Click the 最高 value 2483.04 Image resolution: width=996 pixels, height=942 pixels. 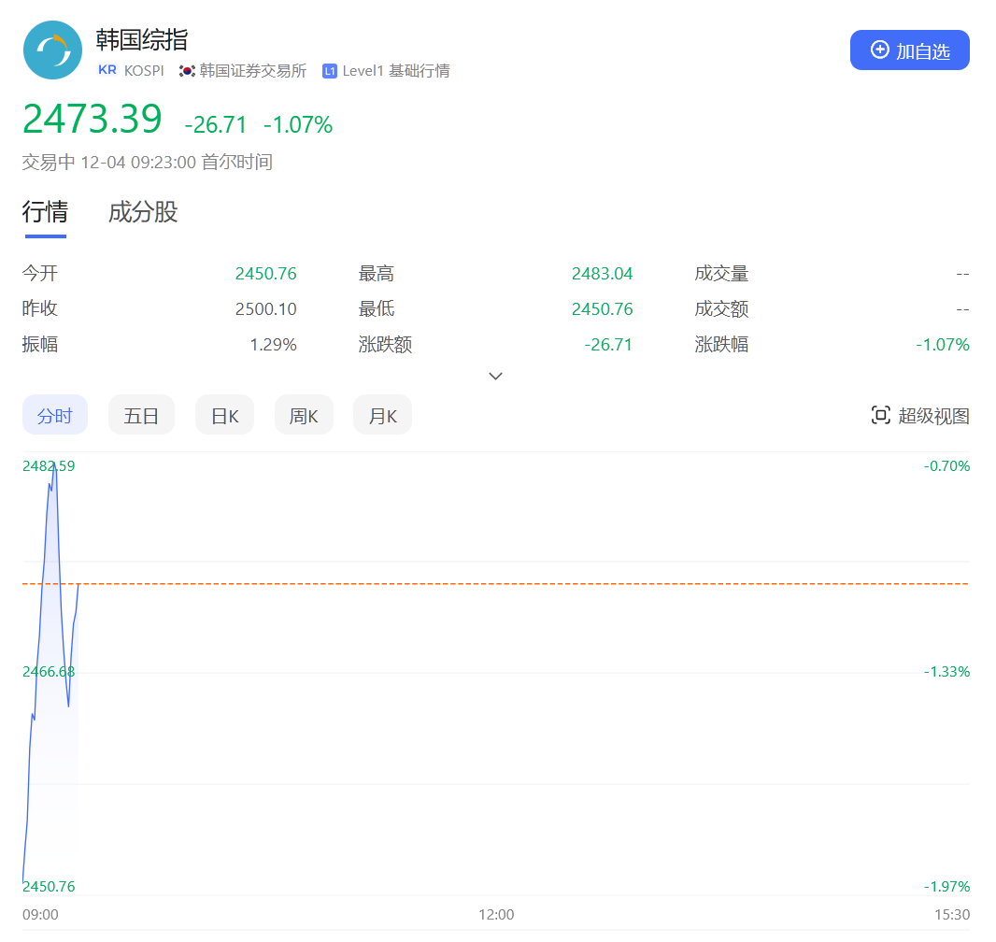602,273
